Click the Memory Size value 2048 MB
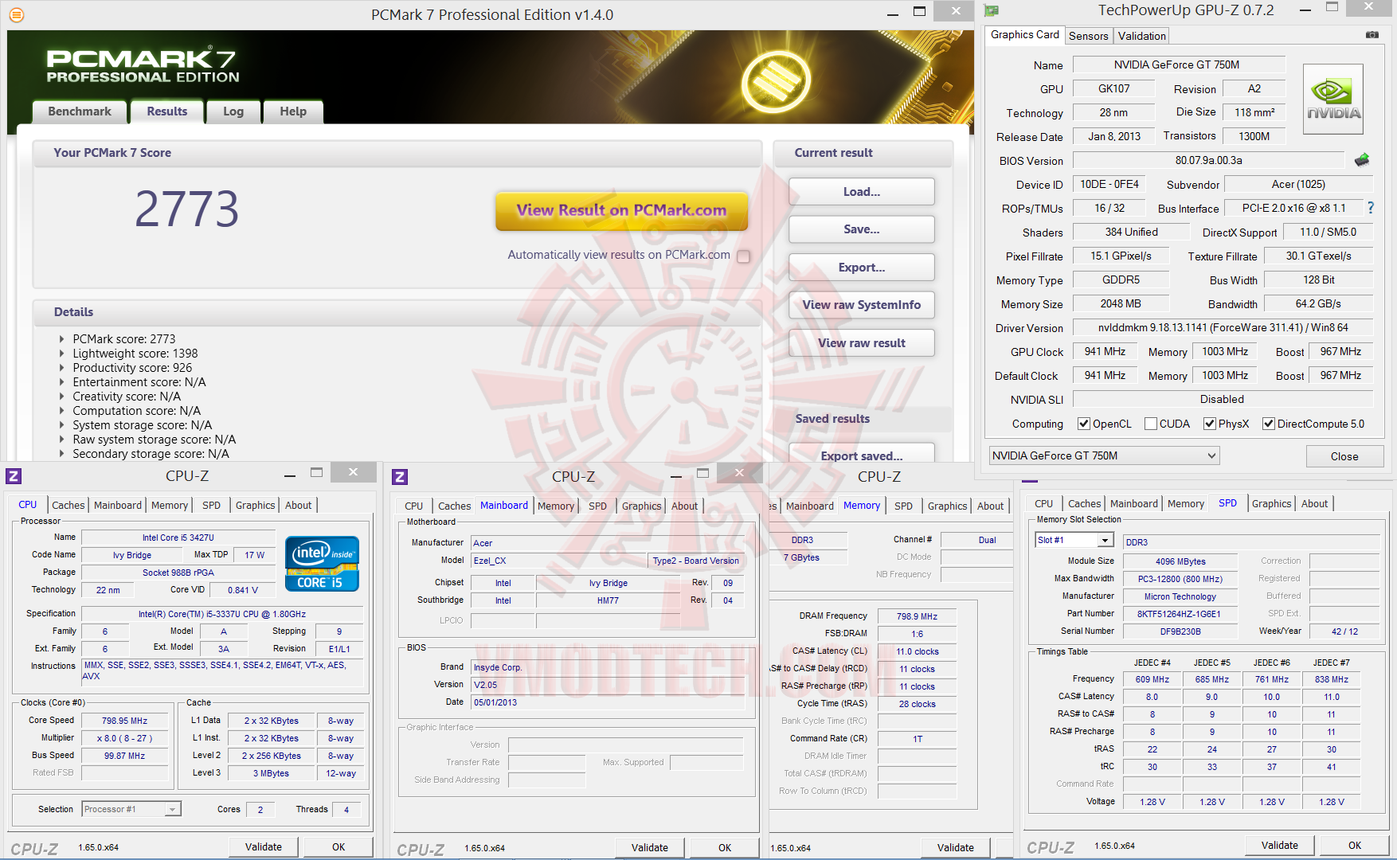 1121,303
